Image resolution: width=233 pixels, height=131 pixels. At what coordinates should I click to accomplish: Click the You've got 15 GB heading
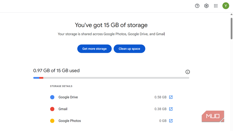click(x=111, y=25)
